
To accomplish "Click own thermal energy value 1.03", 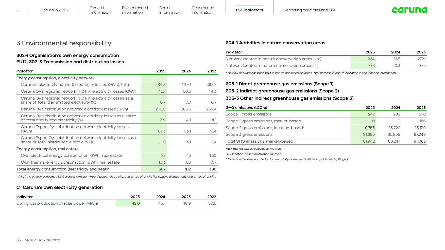I will pos(162,162).
